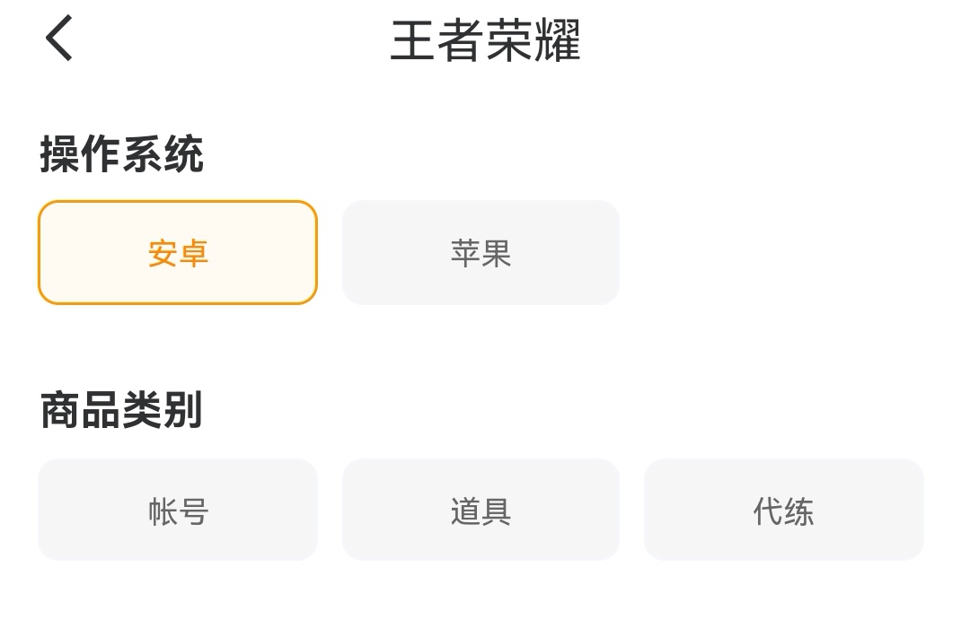The width and height of the screenshot is (970, 620).
Task: Filter listings by 道具 (items)
Action: tap(481, 511)
